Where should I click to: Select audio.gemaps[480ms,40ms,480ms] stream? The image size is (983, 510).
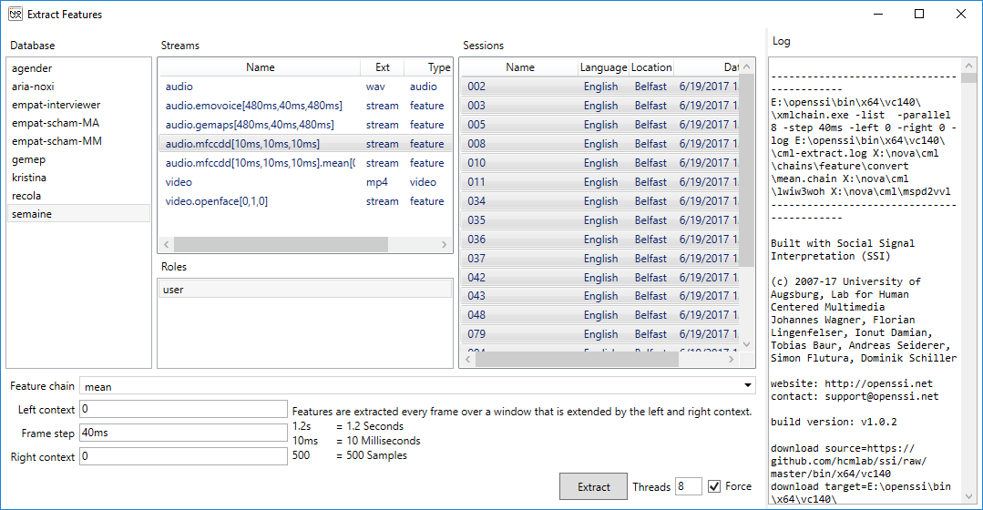tap(249, 125)
